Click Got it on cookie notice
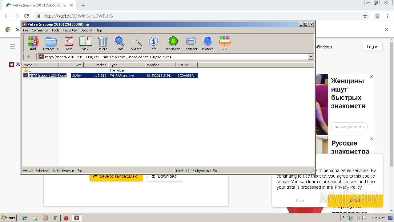The height and width of the screenshot is (222, 394). click(355, 201)
